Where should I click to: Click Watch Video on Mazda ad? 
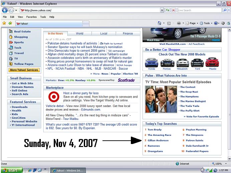153,40
